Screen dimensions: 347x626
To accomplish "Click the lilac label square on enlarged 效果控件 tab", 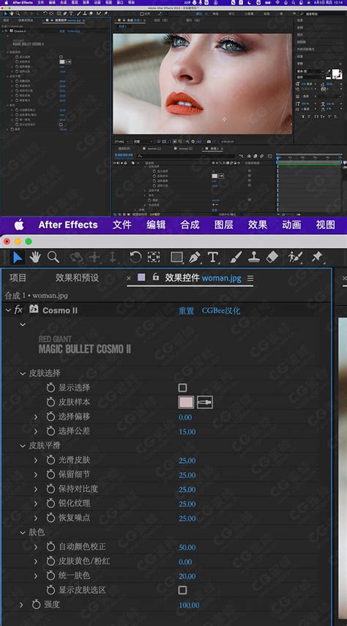I will click(141, 277).
